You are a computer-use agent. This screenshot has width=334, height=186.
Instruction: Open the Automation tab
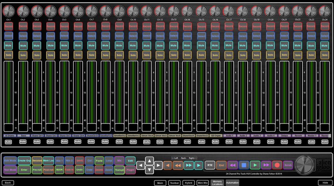[x=232, y=183]
